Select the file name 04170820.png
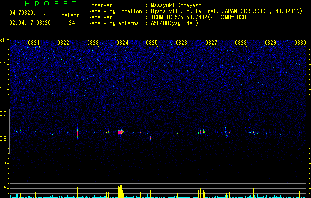This screenshot has height=198, width=311. 27,13
